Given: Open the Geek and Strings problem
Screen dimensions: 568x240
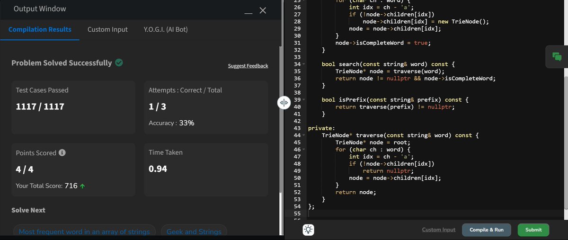Looking at the screenshot, I should pyautogui.click(x=194, y=231).
